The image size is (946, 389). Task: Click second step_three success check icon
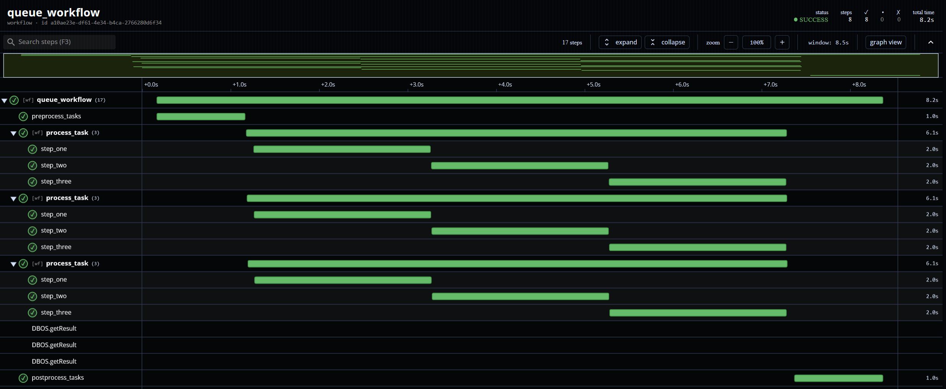33,247
